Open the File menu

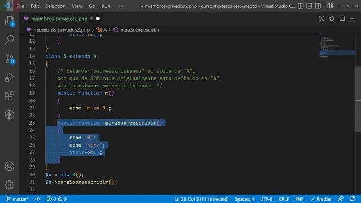pos(20,6)
